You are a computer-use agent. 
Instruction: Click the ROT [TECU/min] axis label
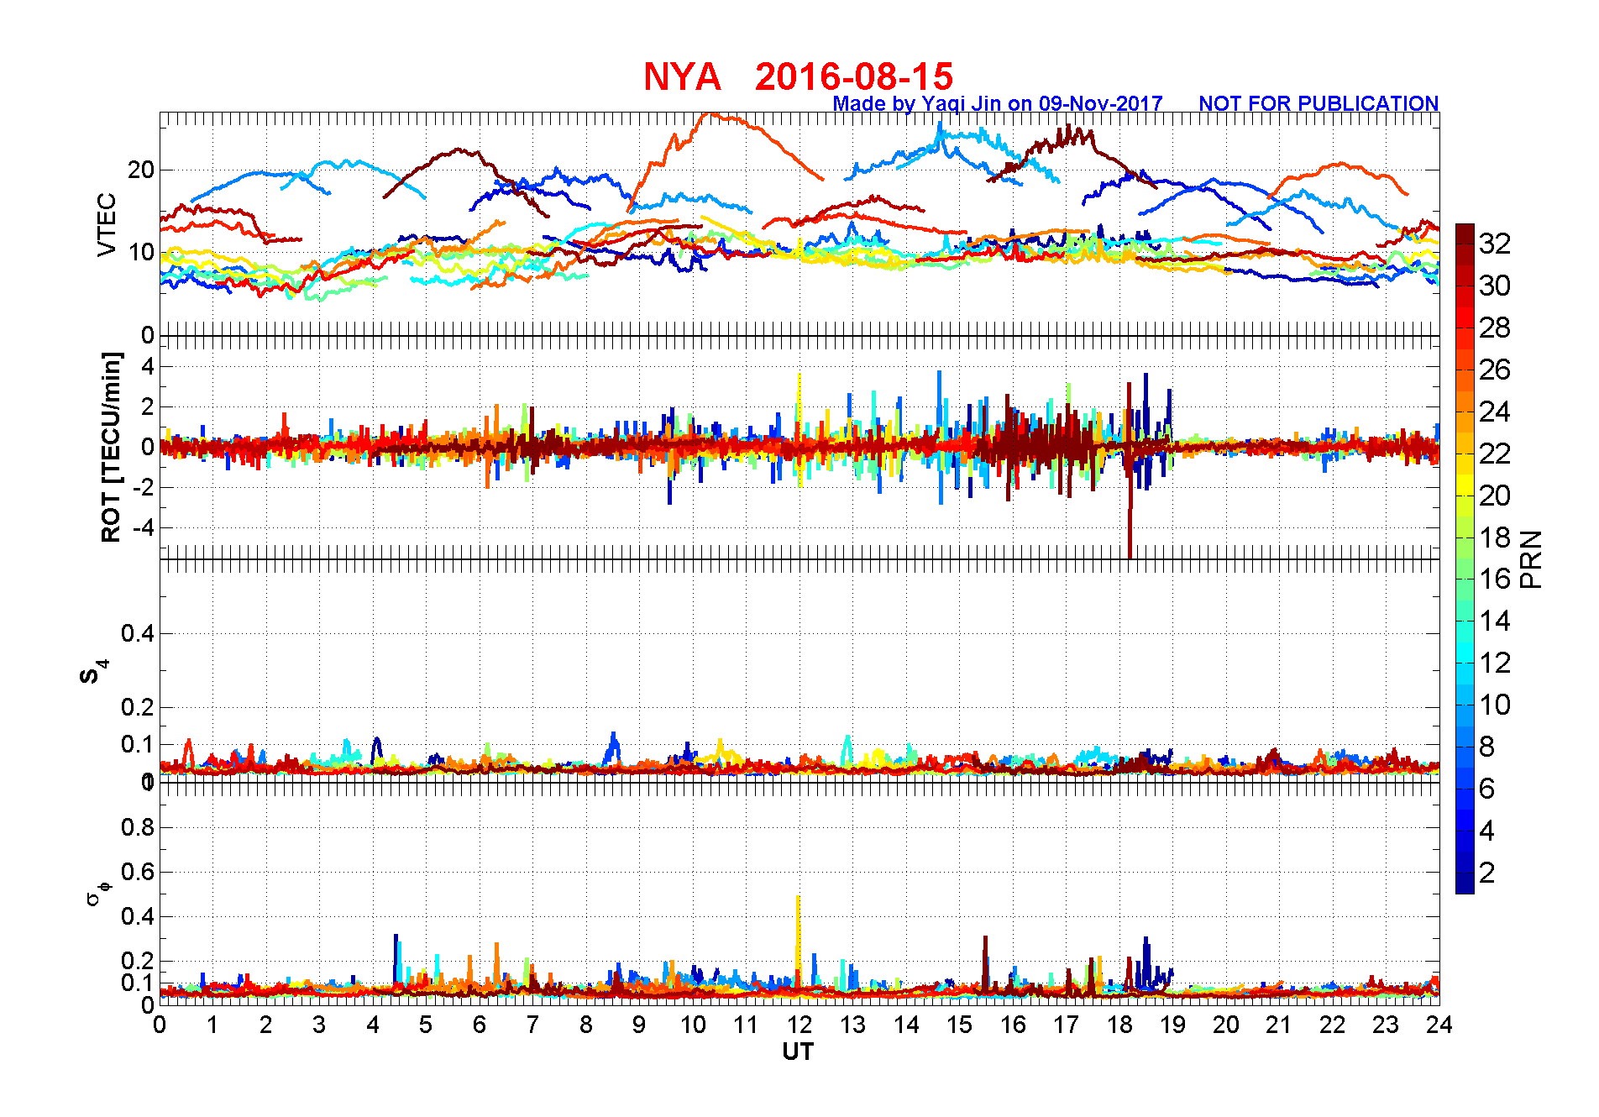tap(111, 447)
